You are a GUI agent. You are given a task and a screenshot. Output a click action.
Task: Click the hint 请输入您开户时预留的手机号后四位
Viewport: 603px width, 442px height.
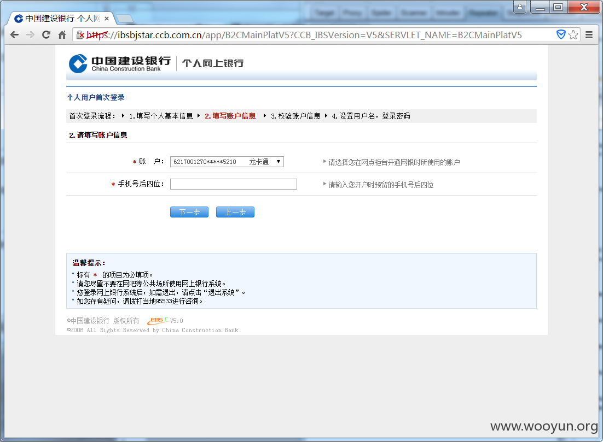[x=381, y=185]
